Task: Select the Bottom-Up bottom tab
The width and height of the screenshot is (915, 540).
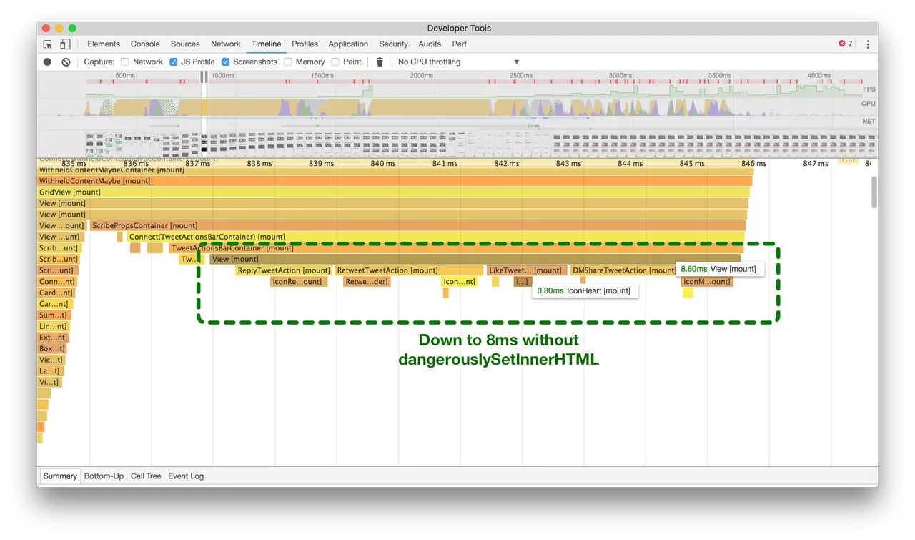Action: tap(104, 476)
